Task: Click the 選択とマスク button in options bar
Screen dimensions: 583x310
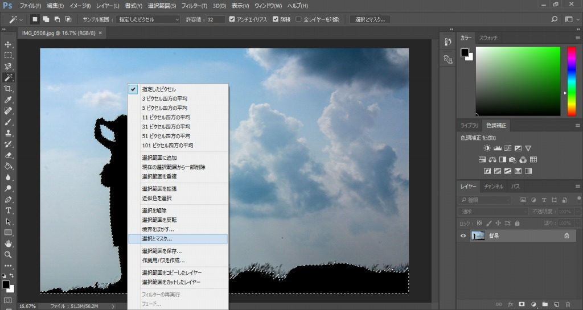Action: tap(370, 19)
